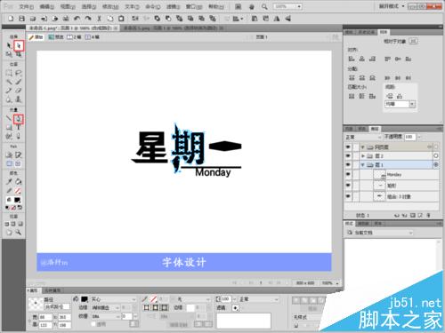
Task: Click the fill color swatch in properties
Action: (85, 299)
